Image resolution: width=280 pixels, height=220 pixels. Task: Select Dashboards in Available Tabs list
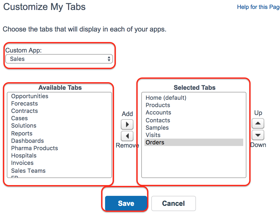pos(28,141)
